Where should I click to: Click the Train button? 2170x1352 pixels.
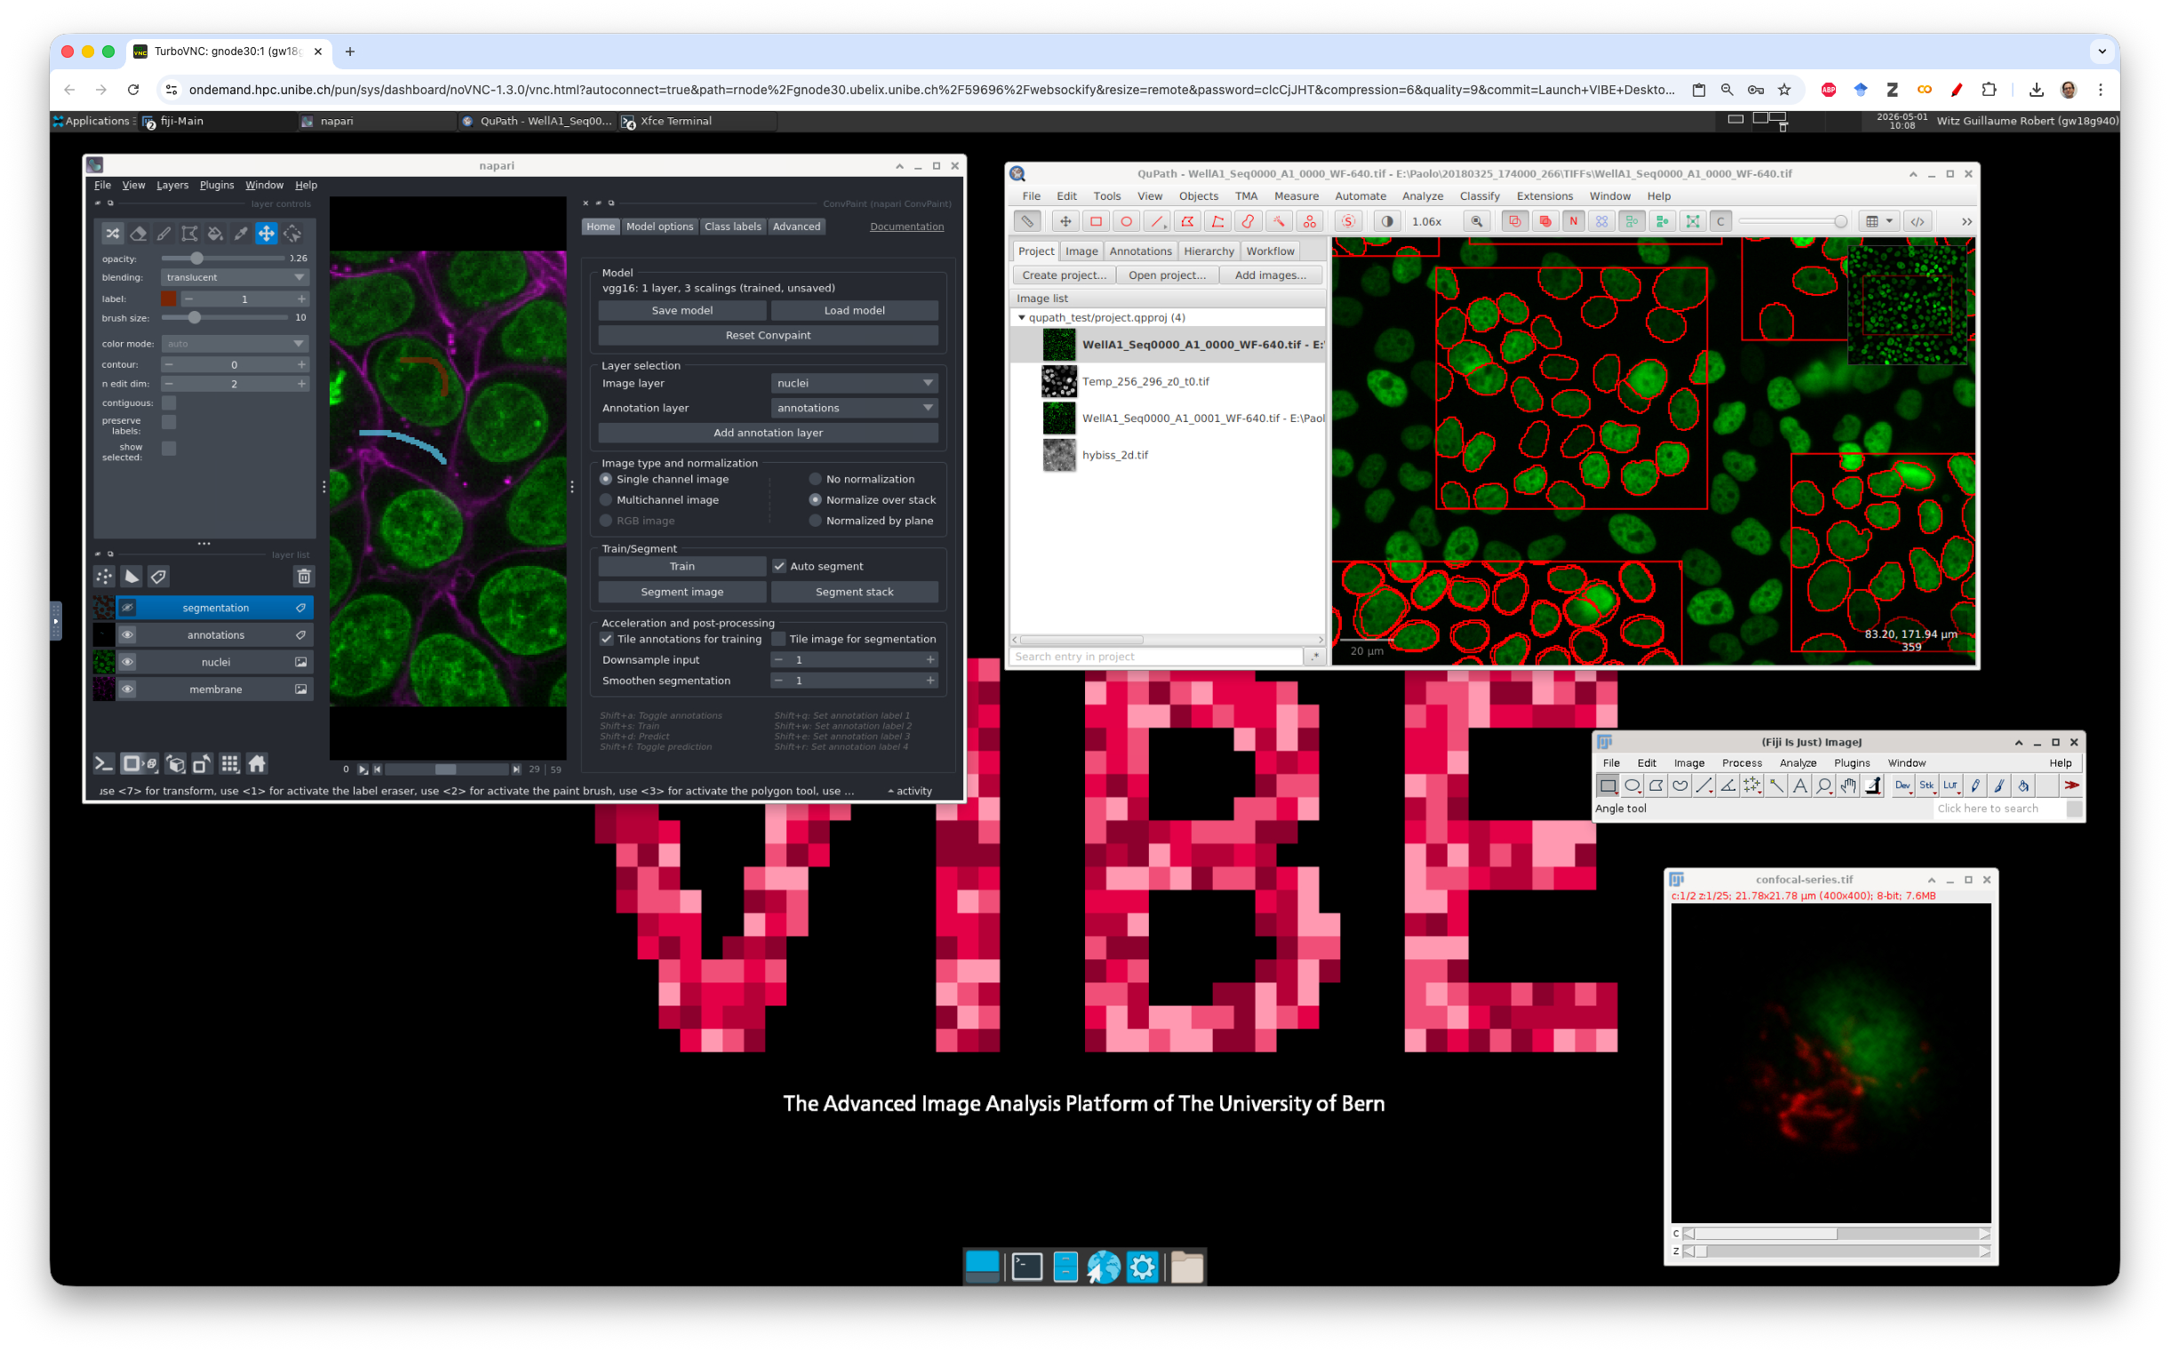[682, 566]
